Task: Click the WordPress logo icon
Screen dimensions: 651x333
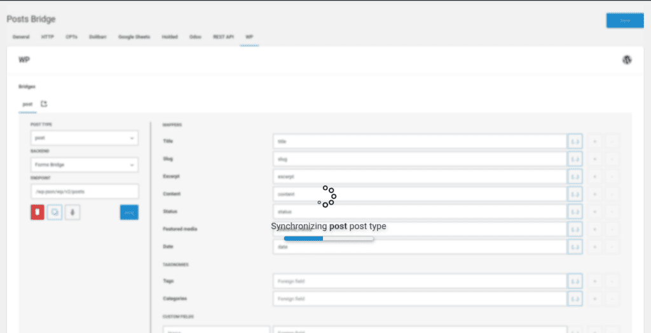Action: [x=627, y=60]
